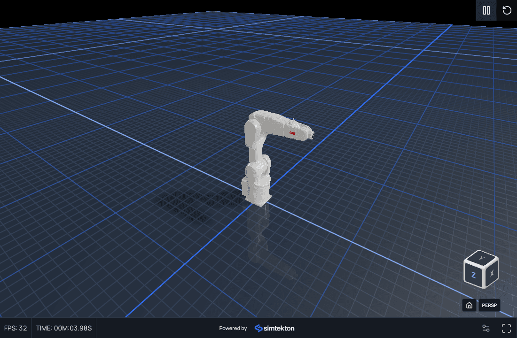This screenshot has height=338, width=517.
Task: Enter fullscreen mode
Action: (507, 328)
